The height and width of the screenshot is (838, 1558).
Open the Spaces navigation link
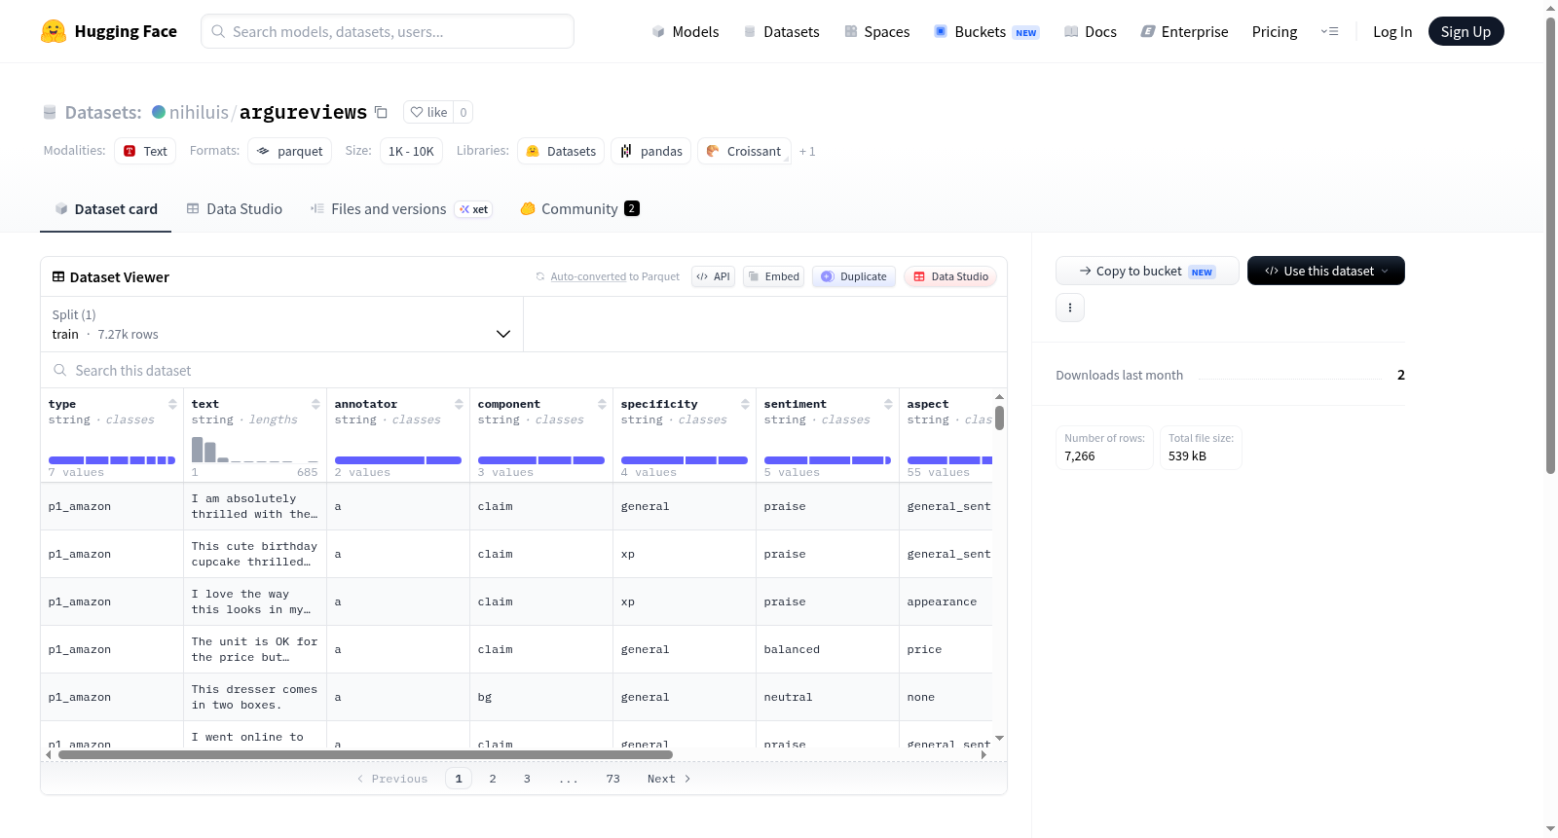877,31
